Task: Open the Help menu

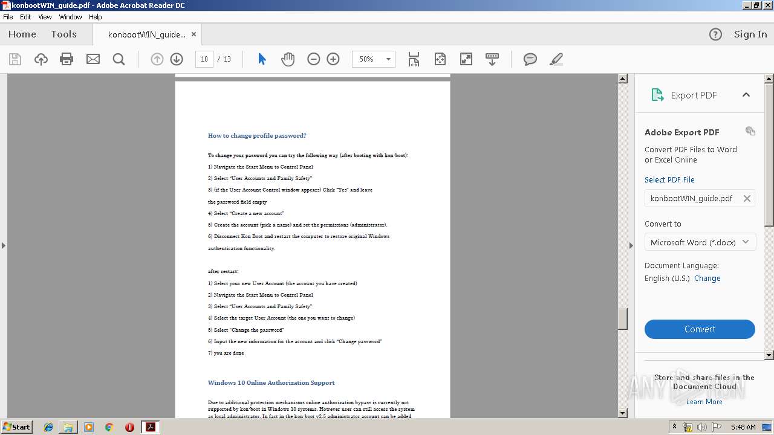Action: pyautogui.click(x=96, y=17)
